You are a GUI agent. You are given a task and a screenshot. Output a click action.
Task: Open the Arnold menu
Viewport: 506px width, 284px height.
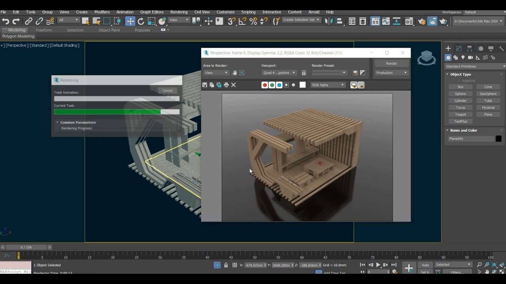click(314, 12)
